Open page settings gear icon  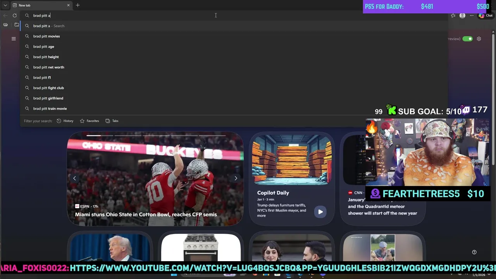coord(479,39)
